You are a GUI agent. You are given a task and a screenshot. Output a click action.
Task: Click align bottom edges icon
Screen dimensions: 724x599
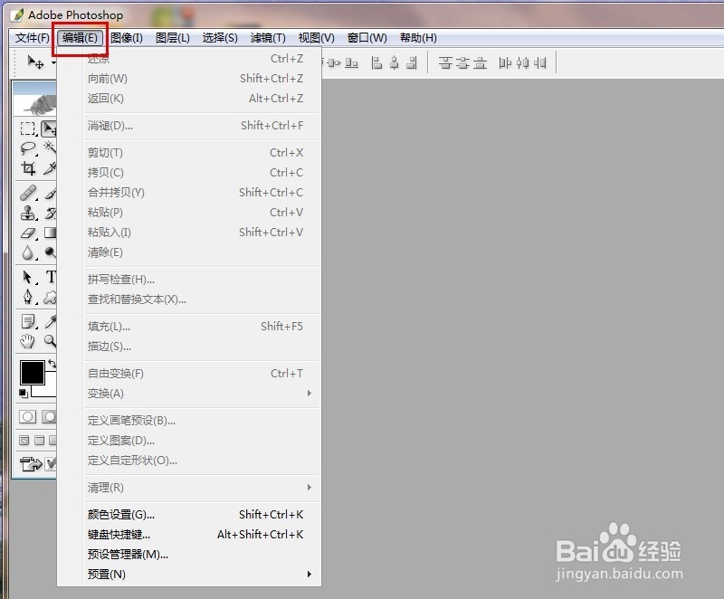point(351,62)
